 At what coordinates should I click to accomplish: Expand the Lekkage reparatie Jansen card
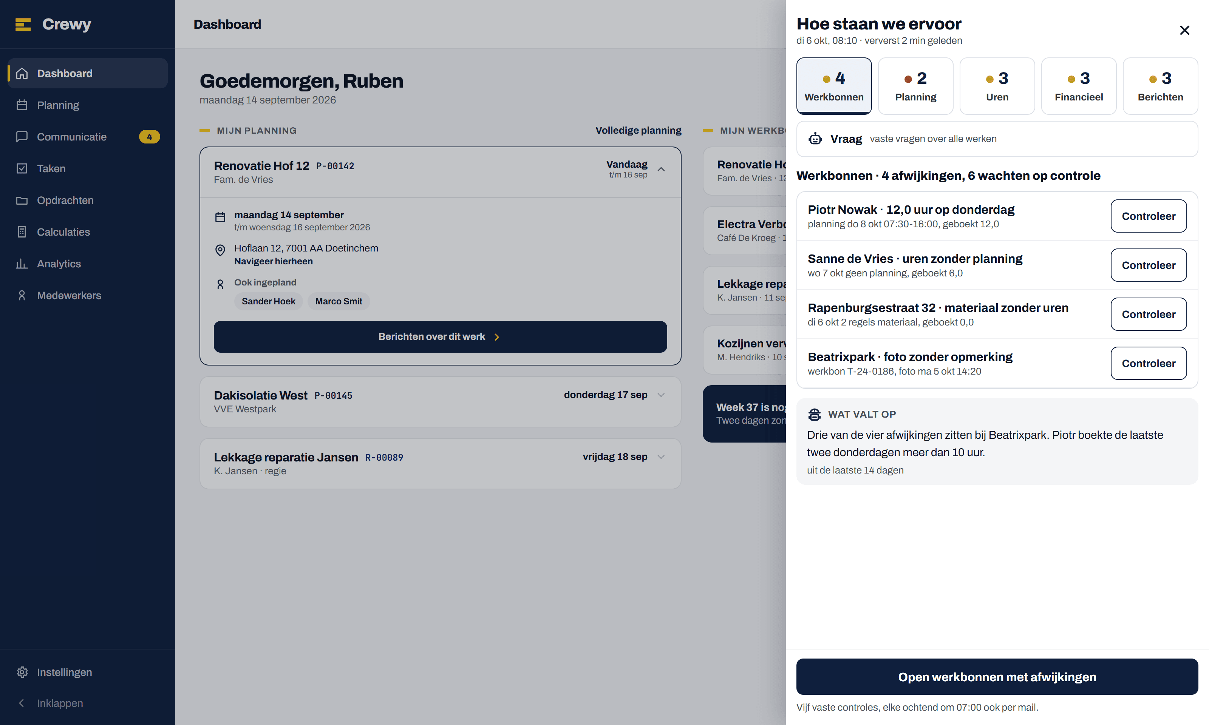coord(661,457)
